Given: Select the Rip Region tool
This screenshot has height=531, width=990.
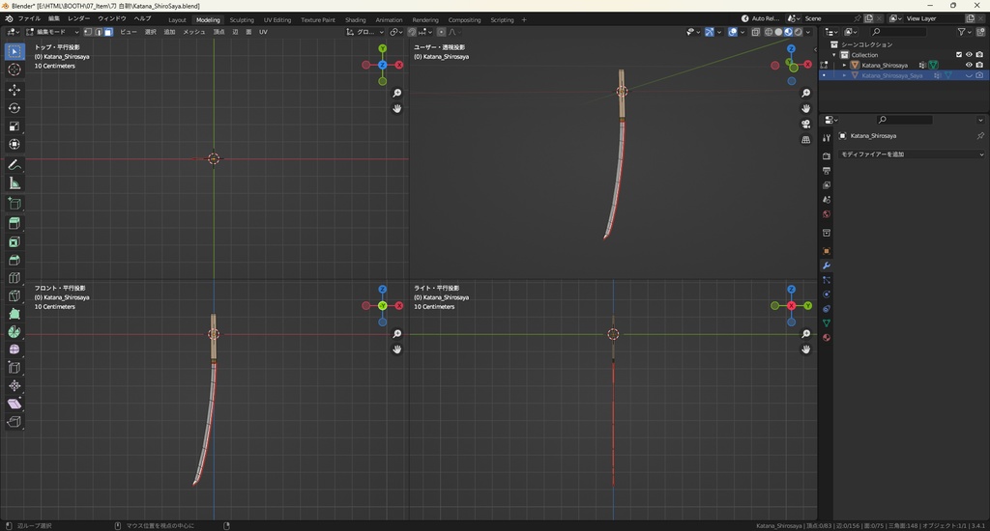Looking at the screenshot, I should pos(15,422).
